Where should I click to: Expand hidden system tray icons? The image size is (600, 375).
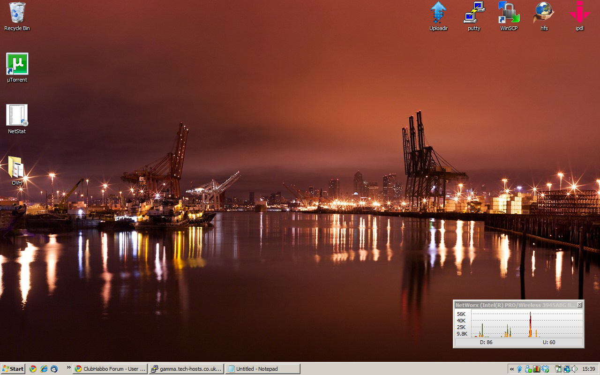(x=512, y=369)
